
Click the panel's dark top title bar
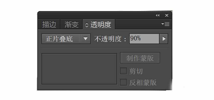(95, 15)
